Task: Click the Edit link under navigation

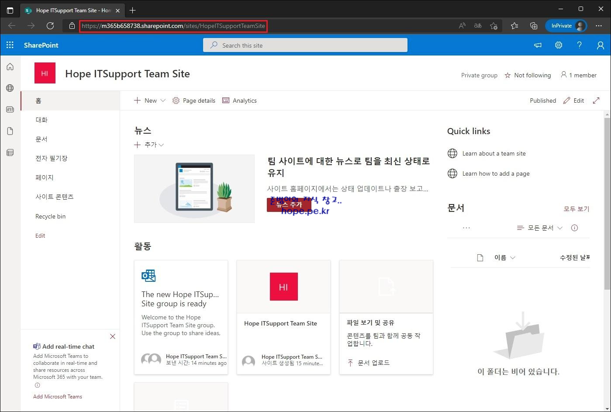Action: click(x=40, y=235)
